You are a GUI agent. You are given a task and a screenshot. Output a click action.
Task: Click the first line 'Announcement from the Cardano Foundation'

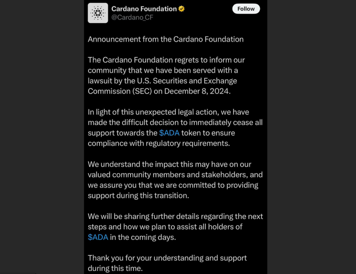click(x=165, y=39)
